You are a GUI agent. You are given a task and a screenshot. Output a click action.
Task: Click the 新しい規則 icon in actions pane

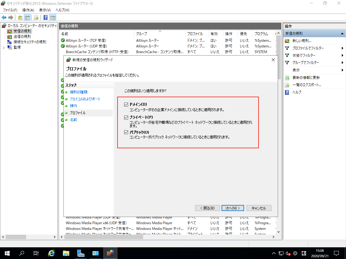click(287, 41)
